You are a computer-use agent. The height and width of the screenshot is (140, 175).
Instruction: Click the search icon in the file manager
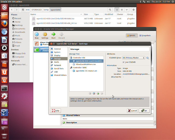[x=110, y=10]
